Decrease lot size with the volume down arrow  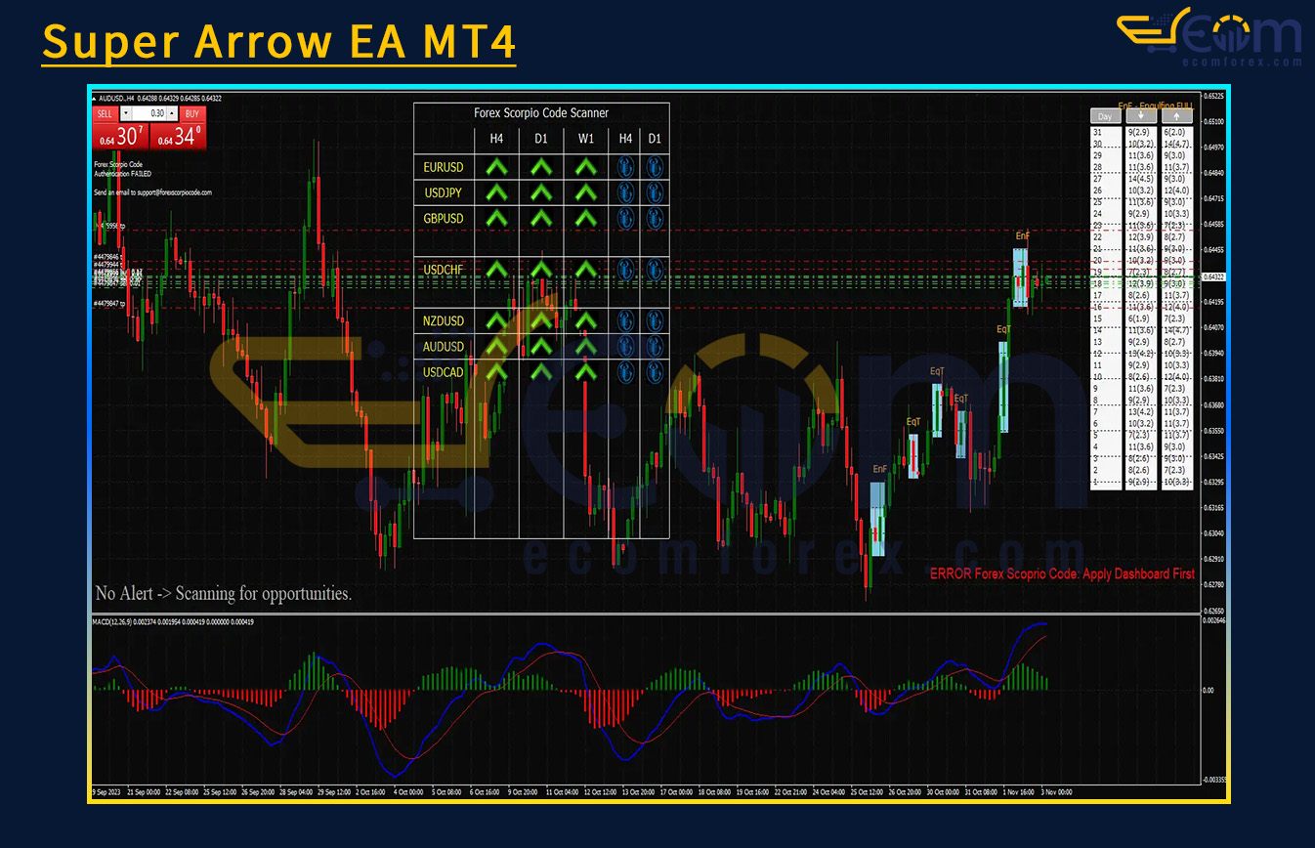[125, 113]
